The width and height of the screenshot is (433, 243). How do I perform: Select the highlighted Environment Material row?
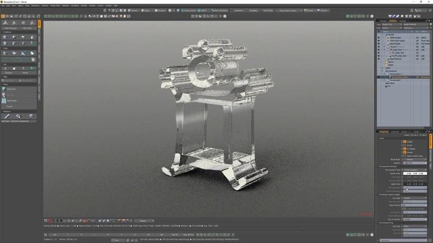pyautogui.click(x=403, y=77)
